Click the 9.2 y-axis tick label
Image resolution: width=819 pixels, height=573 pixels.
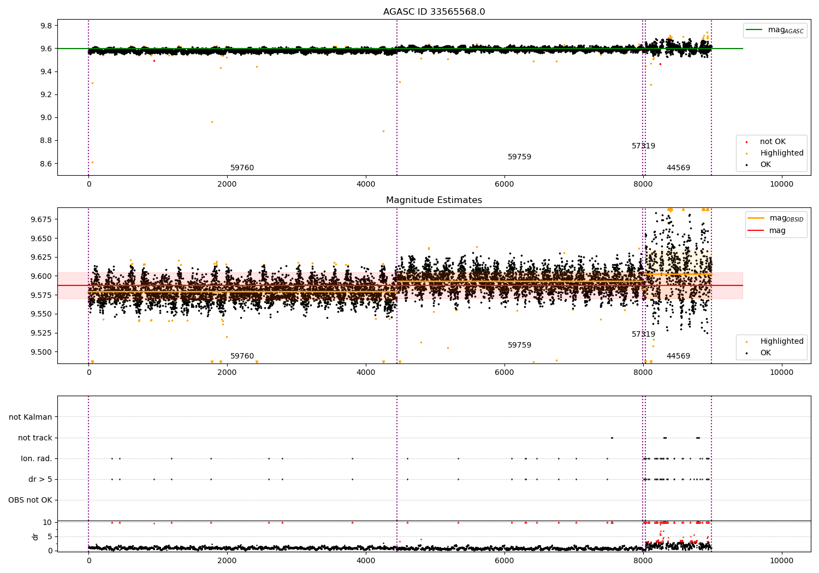[x=46, y=95]
